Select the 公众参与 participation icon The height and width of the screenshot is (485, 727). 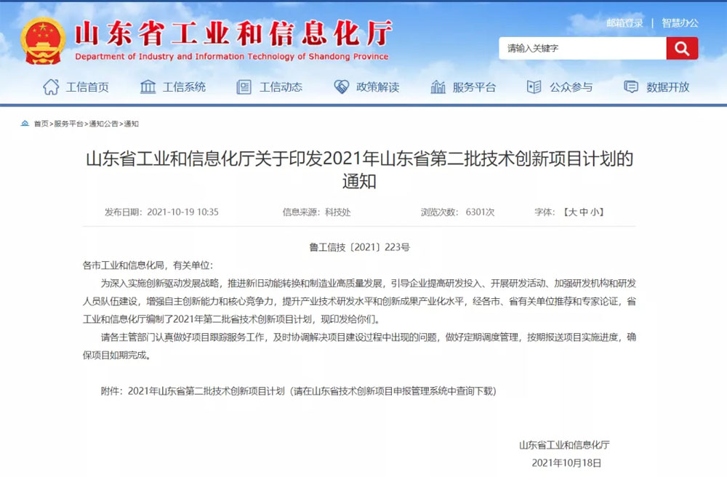(x=535, y=87)
